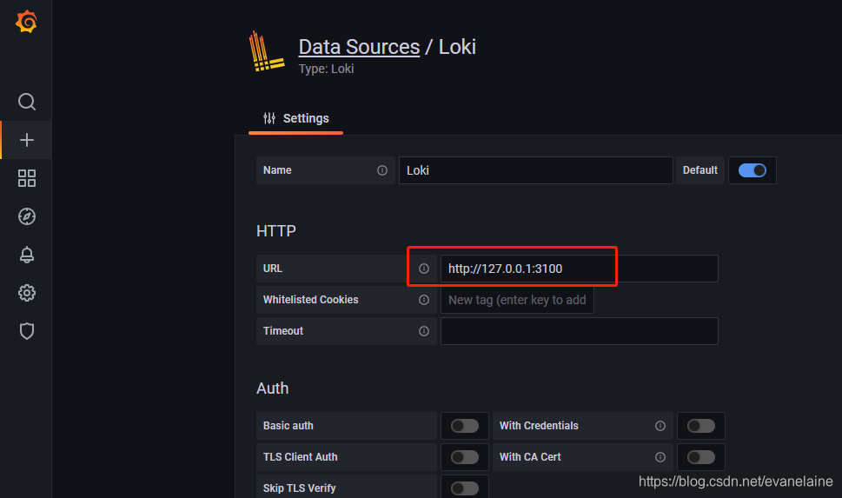Open the Explore compass icon
842x498 pixels.
(26, 216)
